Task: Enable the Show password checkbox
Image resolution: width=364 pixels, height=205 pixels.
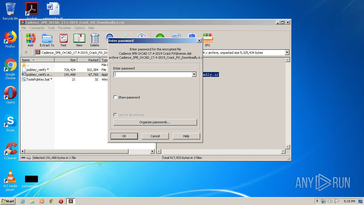Action: coord(115,97)
